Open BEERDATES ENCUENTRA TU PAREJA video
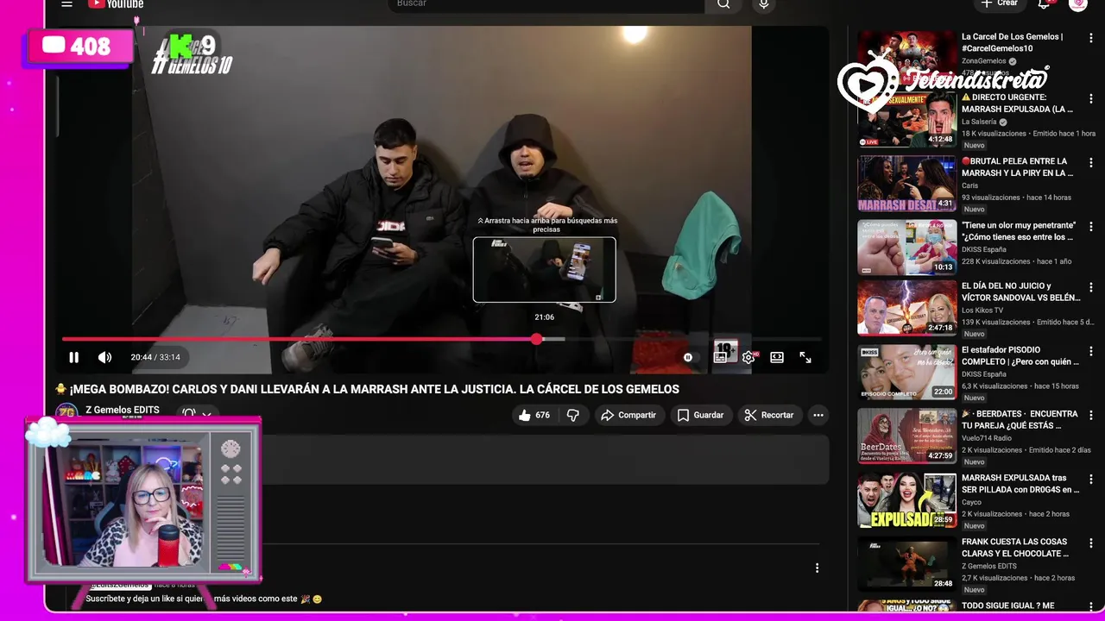1105x621 pixels. [x=1020, y=419]
